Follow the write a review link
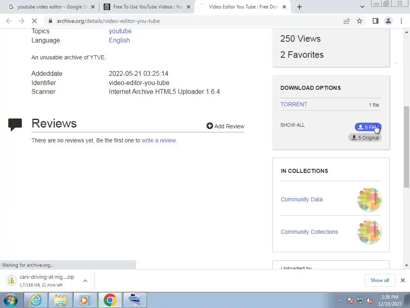Screen dimensions: 410x308 (159, 140)
